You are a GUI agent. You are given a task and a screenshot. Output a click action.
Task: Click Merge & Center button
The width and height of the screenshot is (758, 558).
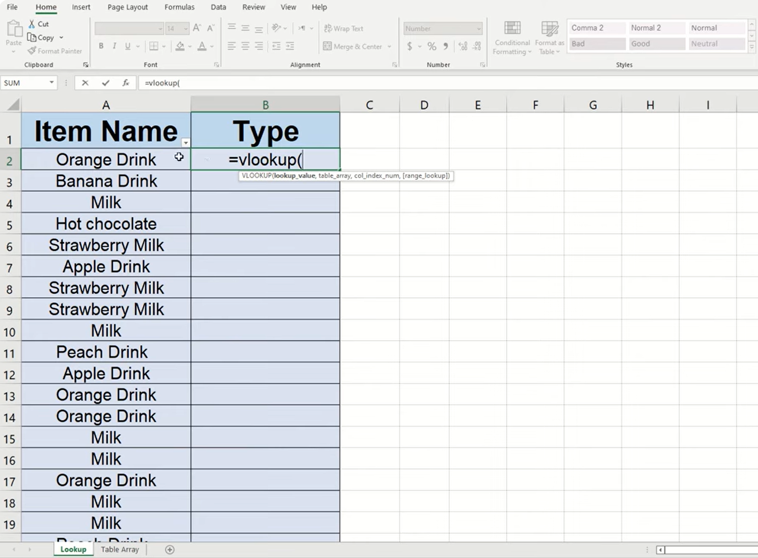point(353,46)
